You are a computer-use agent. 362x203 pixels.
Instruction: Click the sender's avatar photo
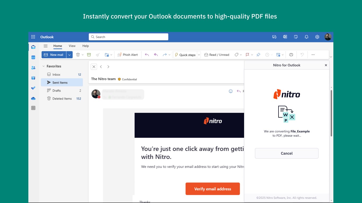coord(96,94)
